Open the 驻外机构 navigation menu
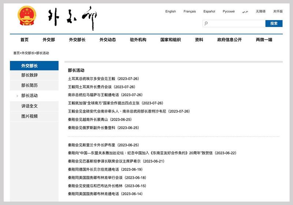This screenshot has height=205, width=293. pos(138,40)
